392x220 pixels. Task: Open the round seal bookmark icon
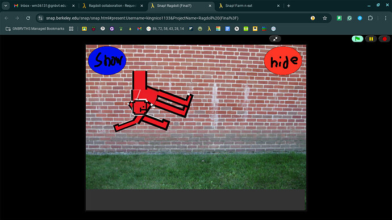pos(200,29)
